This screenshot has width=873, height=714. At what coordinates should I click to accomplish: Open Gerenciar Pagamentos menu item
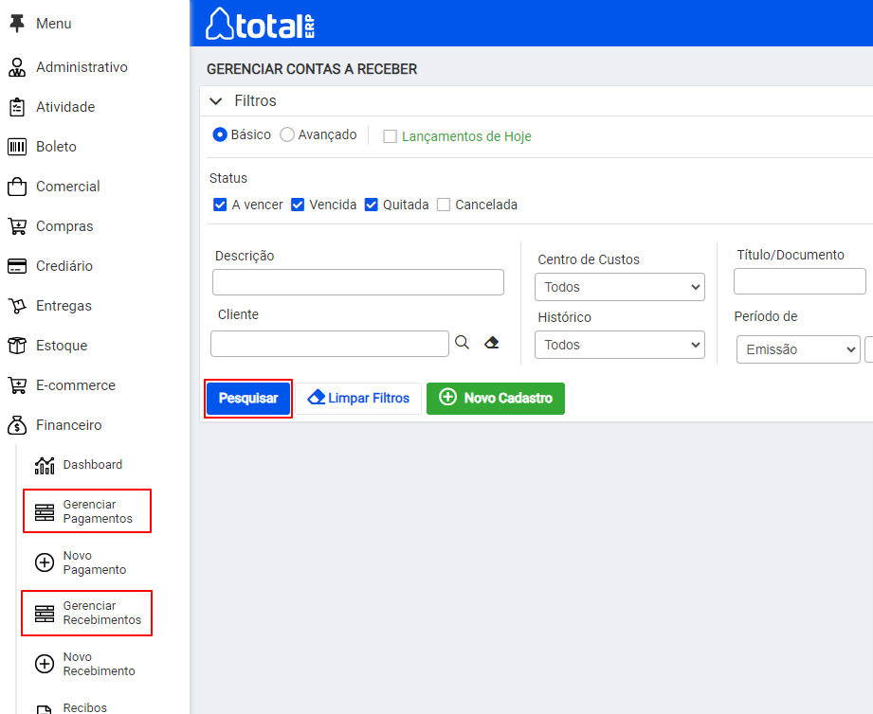pyautogui.click(x=87, y=511)
